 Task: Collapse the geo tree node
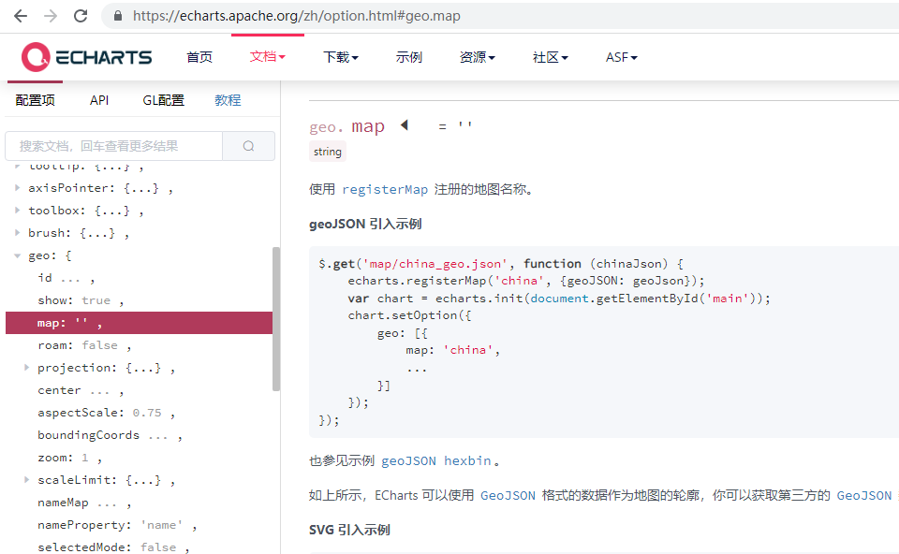[17, 255]
